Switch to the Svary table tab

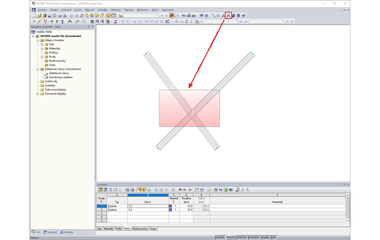[x=153, y=229]
